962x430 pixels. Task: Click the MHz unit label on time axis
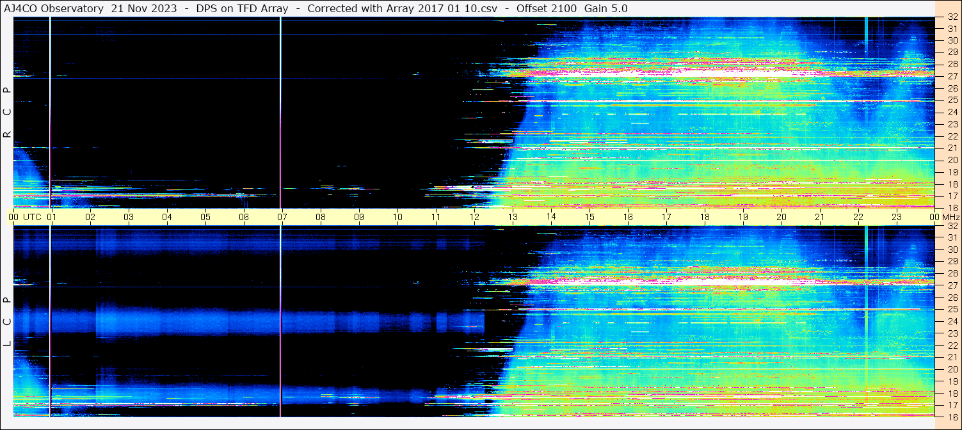click(x=948, y=217)
